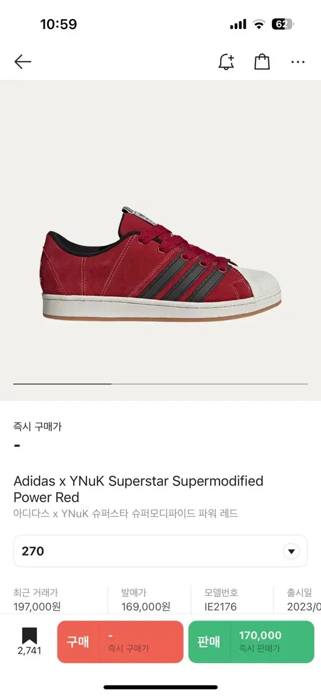Tap the 출시일 release date column
Screen dimensions: 321x696
point(304,600)
